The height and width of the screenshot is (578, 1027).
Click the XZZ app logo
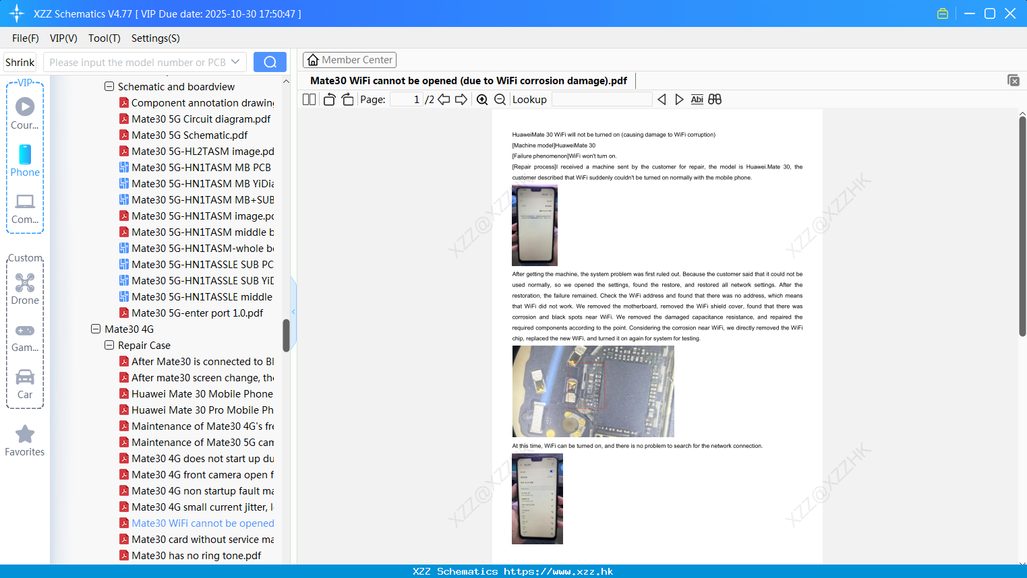click(x=17, y=13)
